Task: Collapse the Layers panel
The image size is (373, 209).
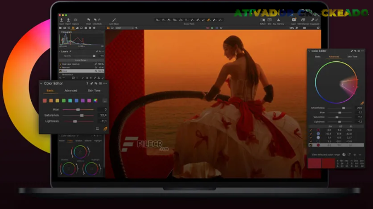Action: coord(59,51)
